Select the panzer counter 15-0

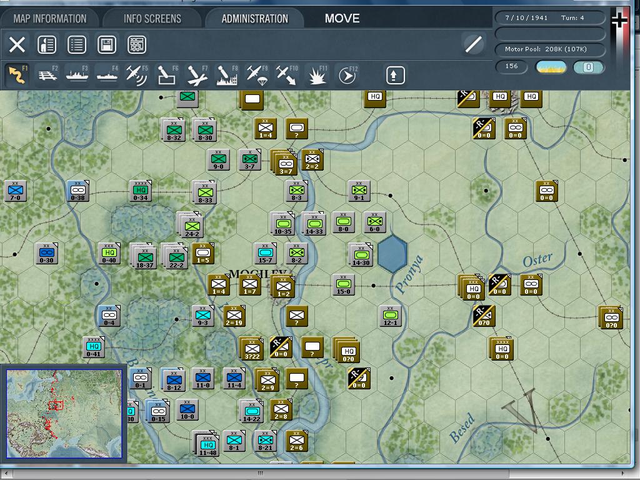pyautogui.click(x=343, y=284)
